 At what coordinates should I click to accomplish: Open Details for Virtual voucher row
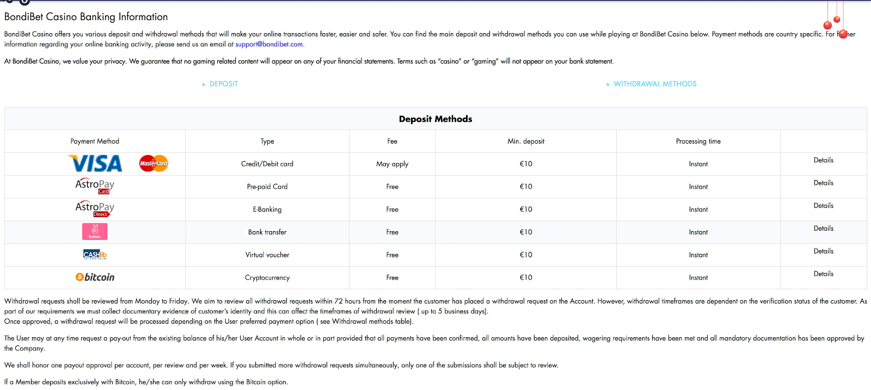tap(823, 251)
